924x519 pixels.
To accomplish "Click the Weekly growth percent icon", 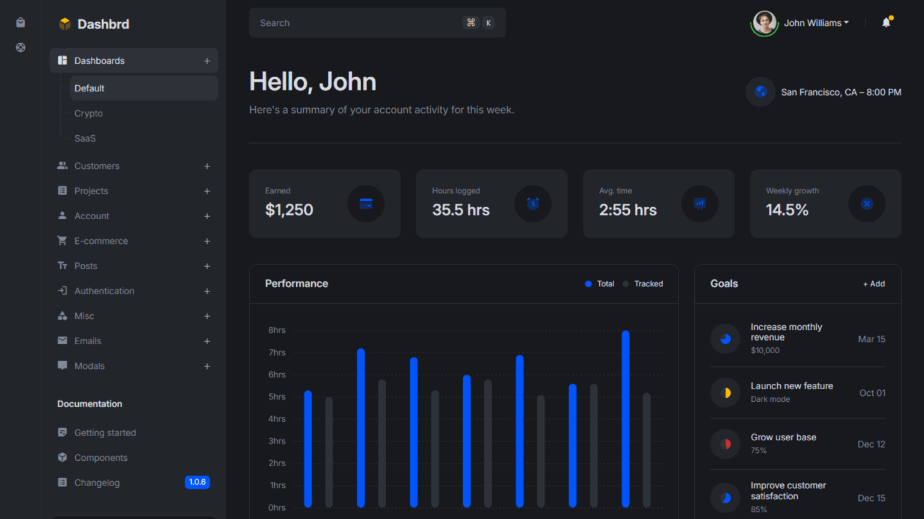I will 866,204.
